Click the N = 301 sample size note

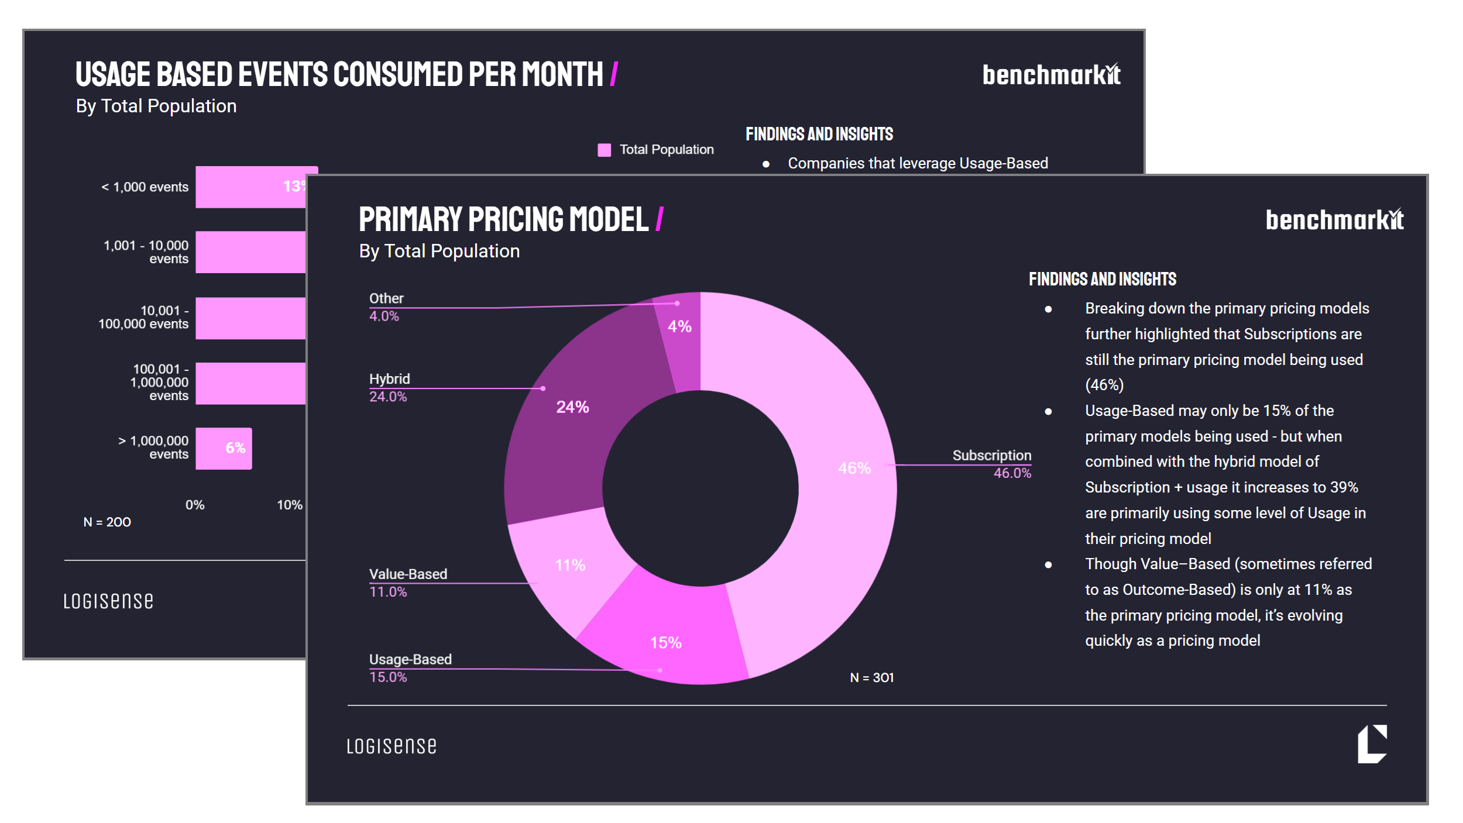pos(871,677)
